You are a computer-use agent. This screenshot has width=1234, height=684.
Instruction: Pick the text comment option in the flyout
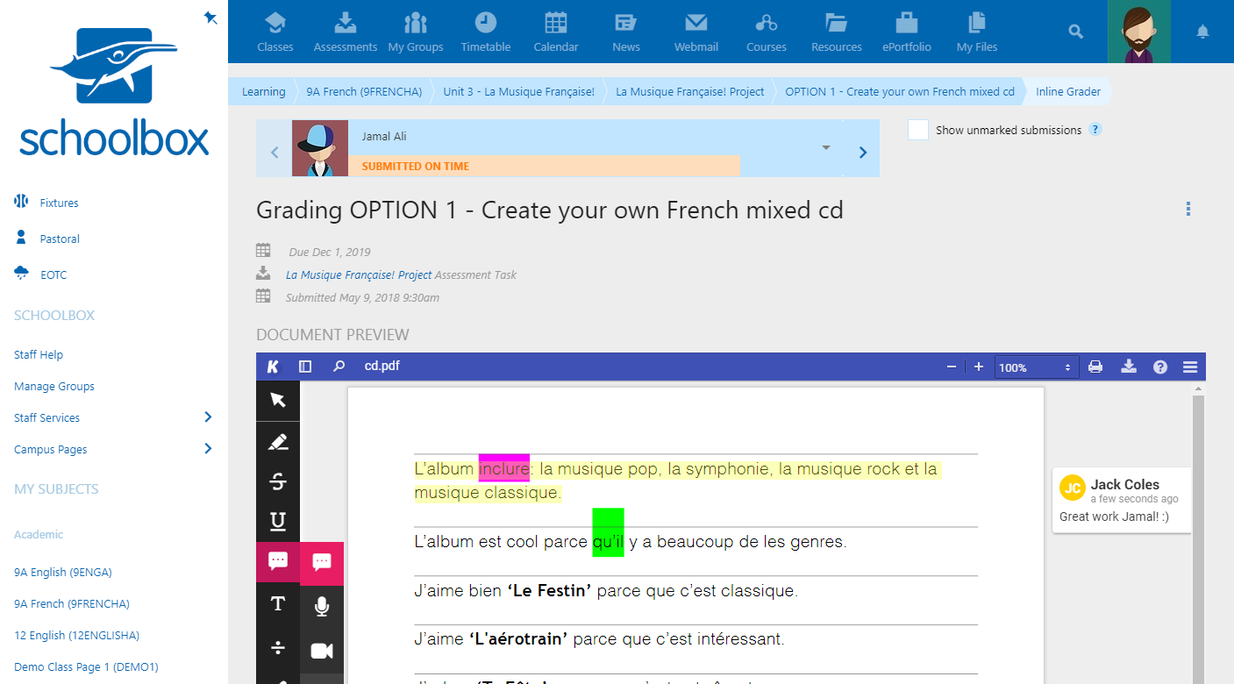[322, 563]
